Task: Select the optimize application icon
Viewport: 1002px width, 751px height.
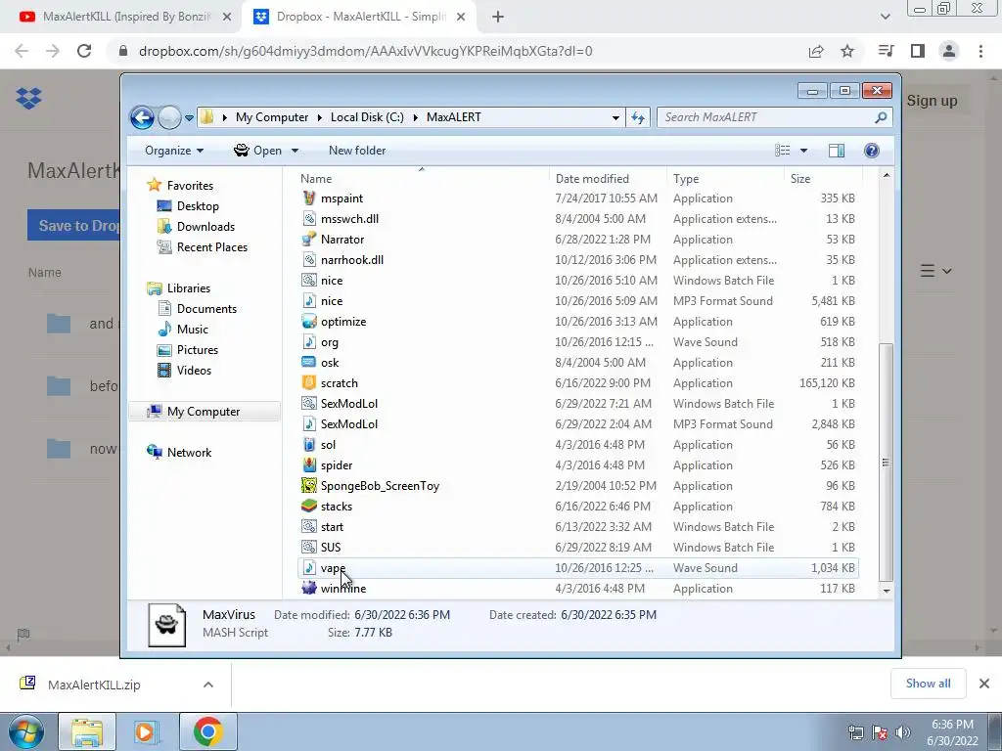Action: tap(309, 321)
